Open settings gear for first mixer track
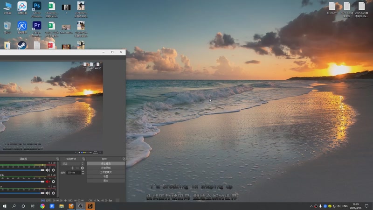This screenshot has height=210, width=373. (53, 170)
